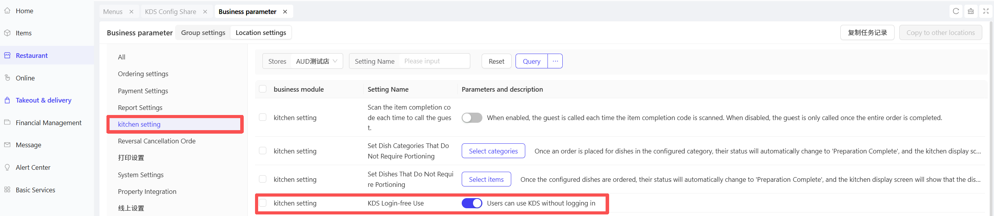The width and height of the screenshot is (994, 216).
Task: Click the Setting Name input field
Action: [x=434, y=61]
